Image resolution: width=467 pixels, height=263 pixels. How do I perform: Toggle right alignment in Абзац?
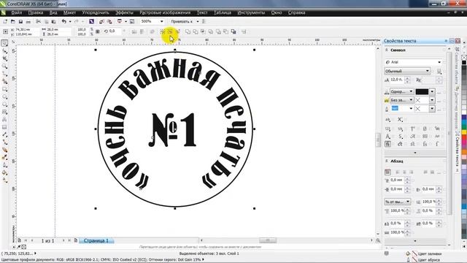[412, 172]
